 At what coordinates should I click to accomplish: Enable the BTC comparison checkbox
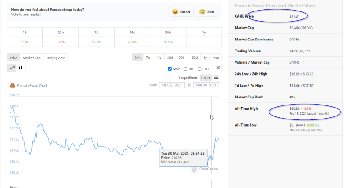(186, 69)
